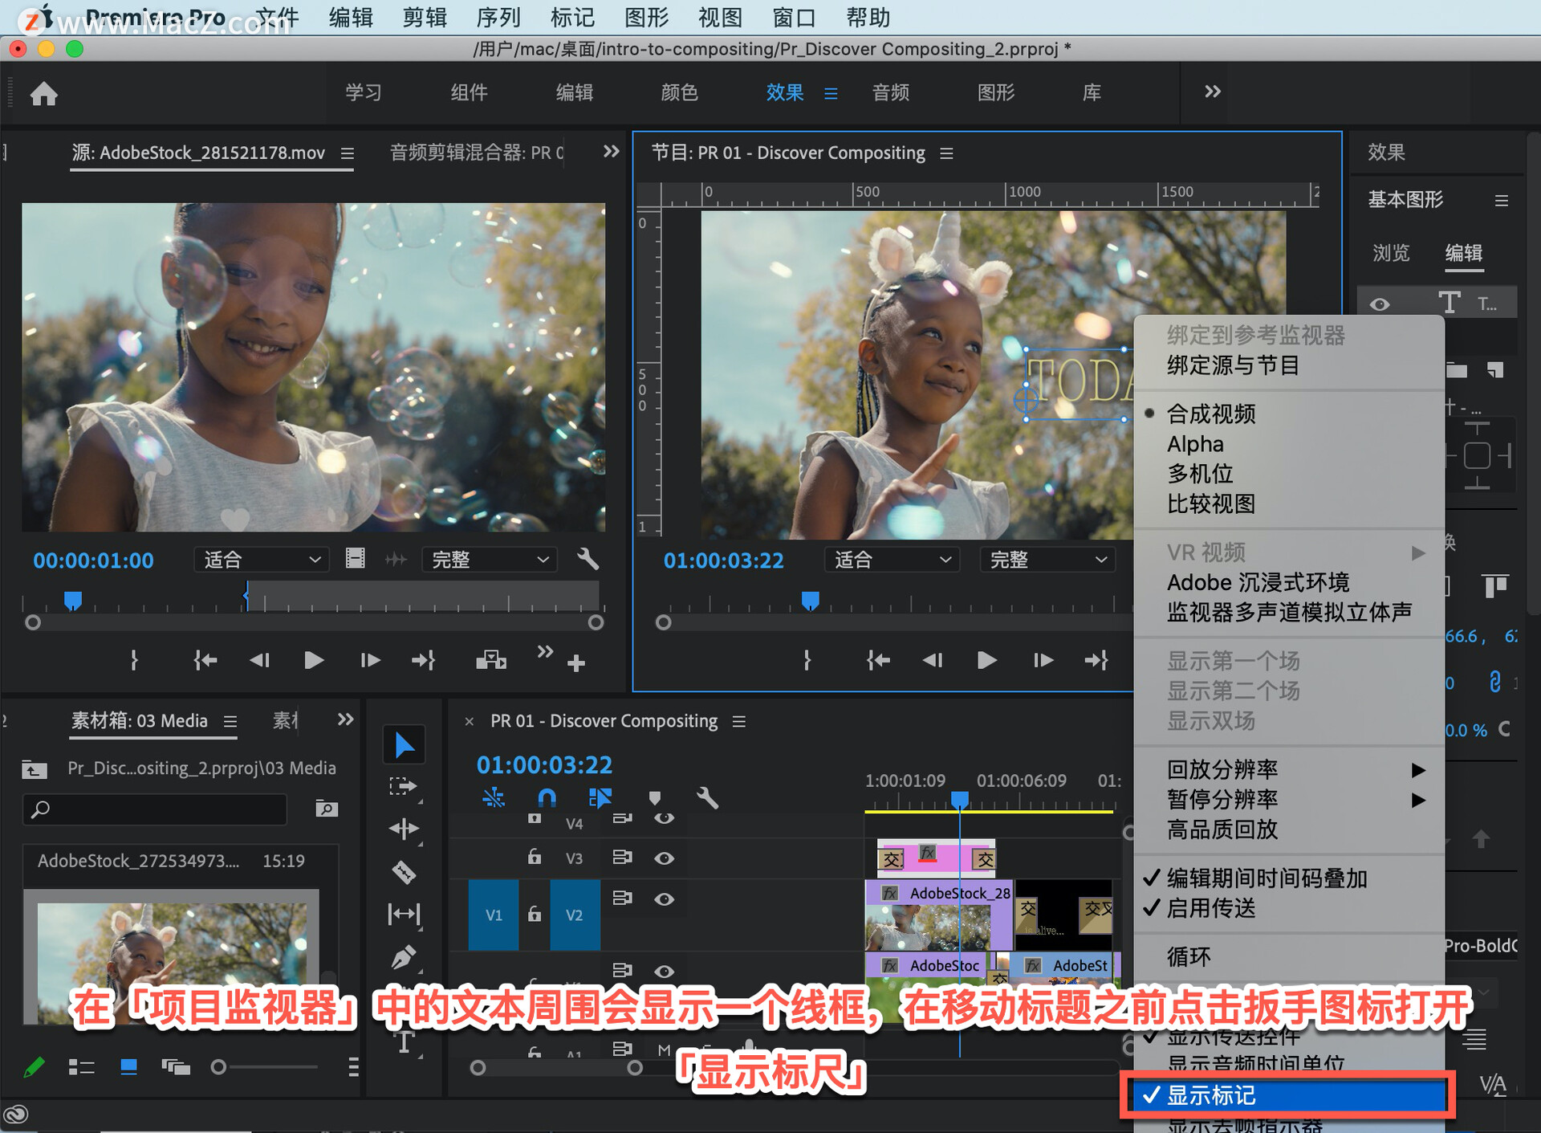This screenshot has width=1541, height=1133.
Task: Click the green pencil writable-project icon
Action: [34, 1067]
